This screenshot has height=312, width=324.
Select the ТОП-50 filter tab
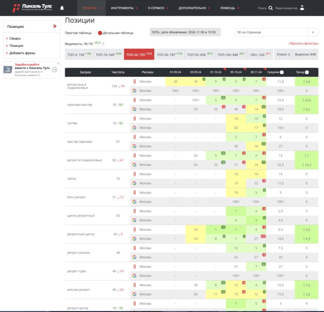coord(200,54)
